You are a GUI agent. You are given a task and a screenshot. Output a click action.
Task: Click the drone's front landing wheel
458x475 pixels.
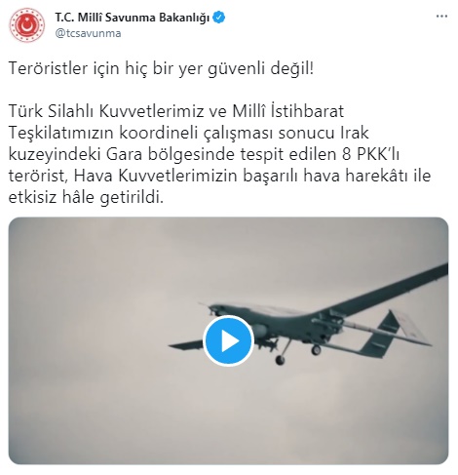(x=280, y=360)
